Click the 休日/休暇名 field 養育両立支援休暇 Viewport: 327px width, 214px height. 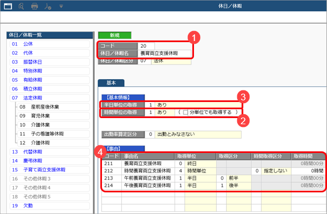[x=164, y=53]
